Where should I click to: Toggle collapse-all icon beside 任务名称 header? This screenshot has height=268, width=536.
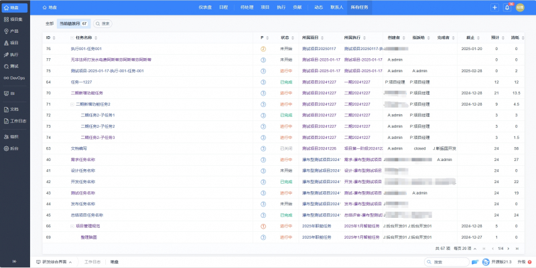coord(72,38)
